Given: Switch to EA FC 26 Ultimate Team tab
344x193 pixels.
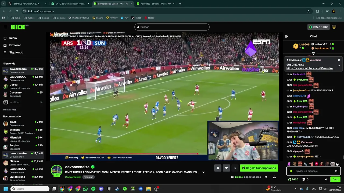Looking at the screenshot, I should coord(70,4).
